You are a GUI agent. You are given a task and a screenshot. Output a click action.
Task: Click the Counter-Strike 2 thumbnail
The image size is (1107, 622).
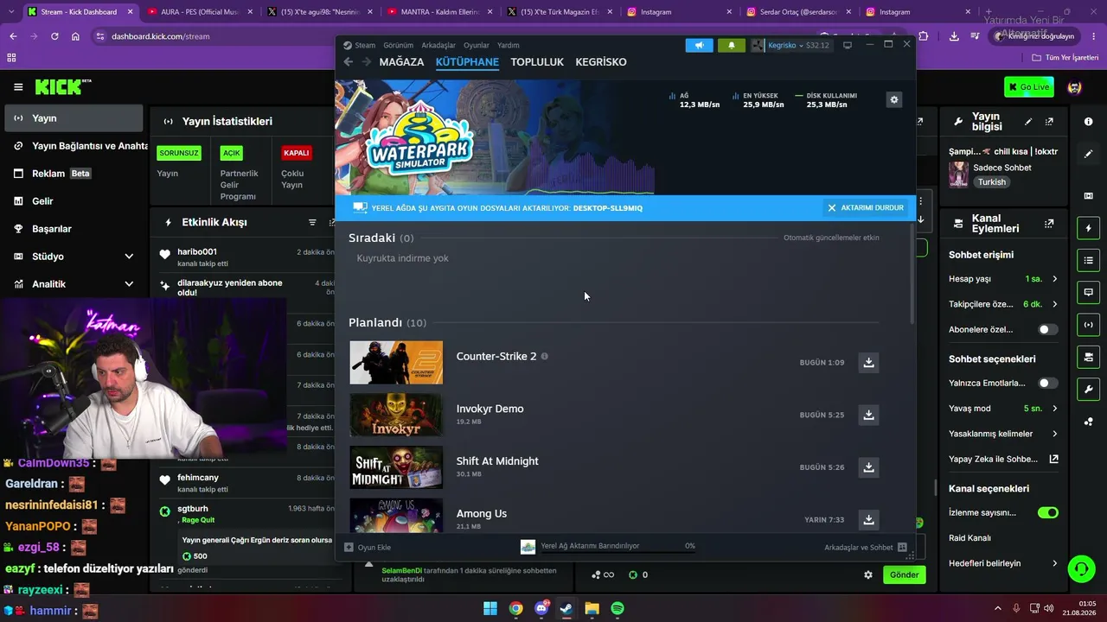[x=396, y=362]
